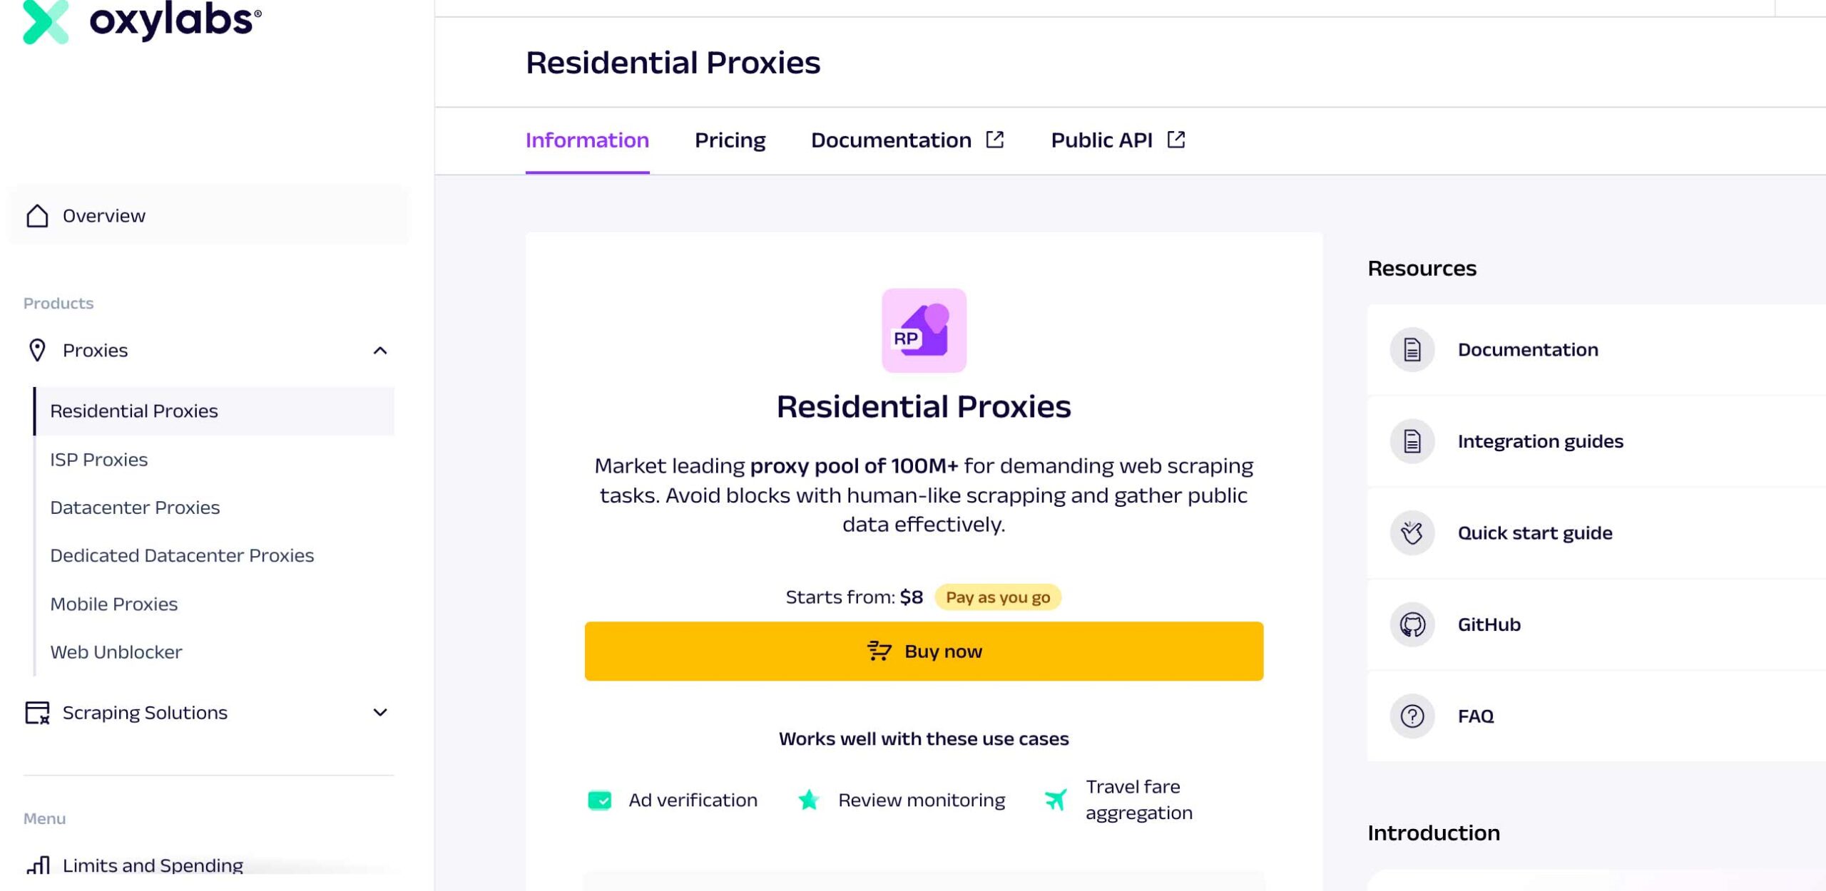Open the Documentation external link tab

pos(907,140)
